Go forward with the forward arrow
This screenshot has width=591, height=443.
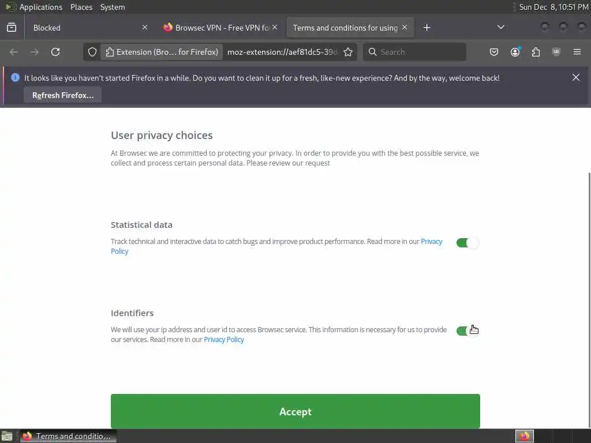tap(35, 52)
